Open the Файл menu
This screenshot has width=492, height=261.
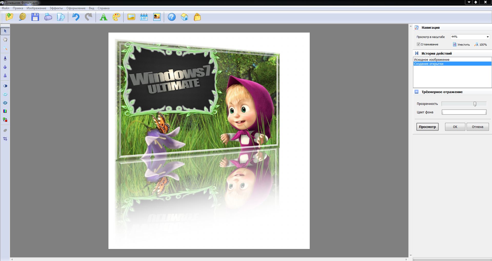click(5, 8)
